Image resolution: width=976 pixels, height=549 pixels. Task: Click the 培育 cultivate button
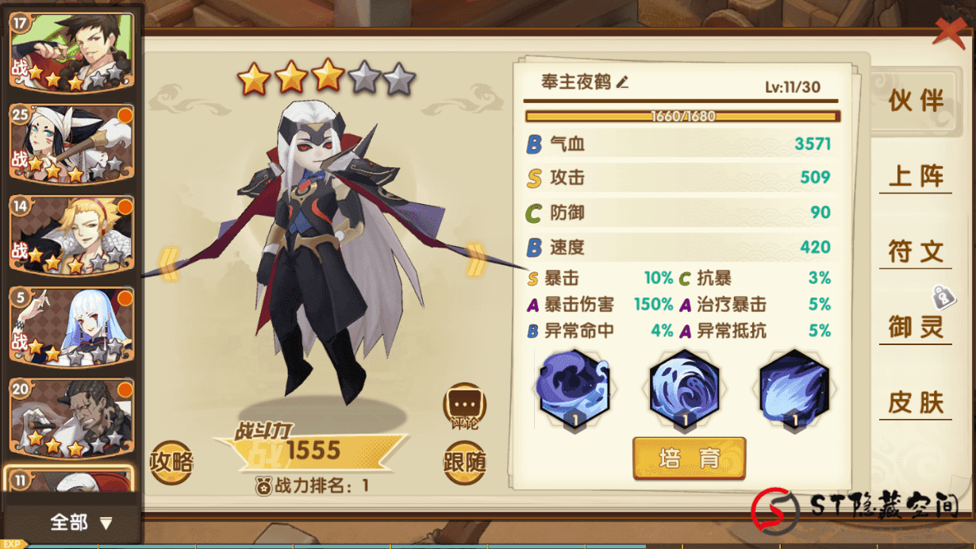(x=690, y=459)
